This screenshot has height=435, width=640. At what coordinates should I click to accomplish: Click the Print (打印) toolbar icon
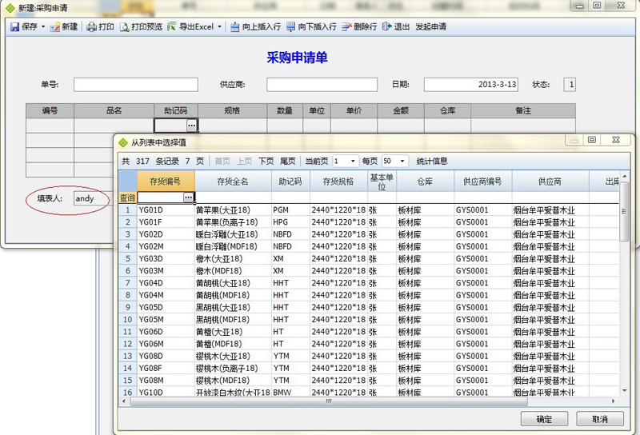[91, 27]
